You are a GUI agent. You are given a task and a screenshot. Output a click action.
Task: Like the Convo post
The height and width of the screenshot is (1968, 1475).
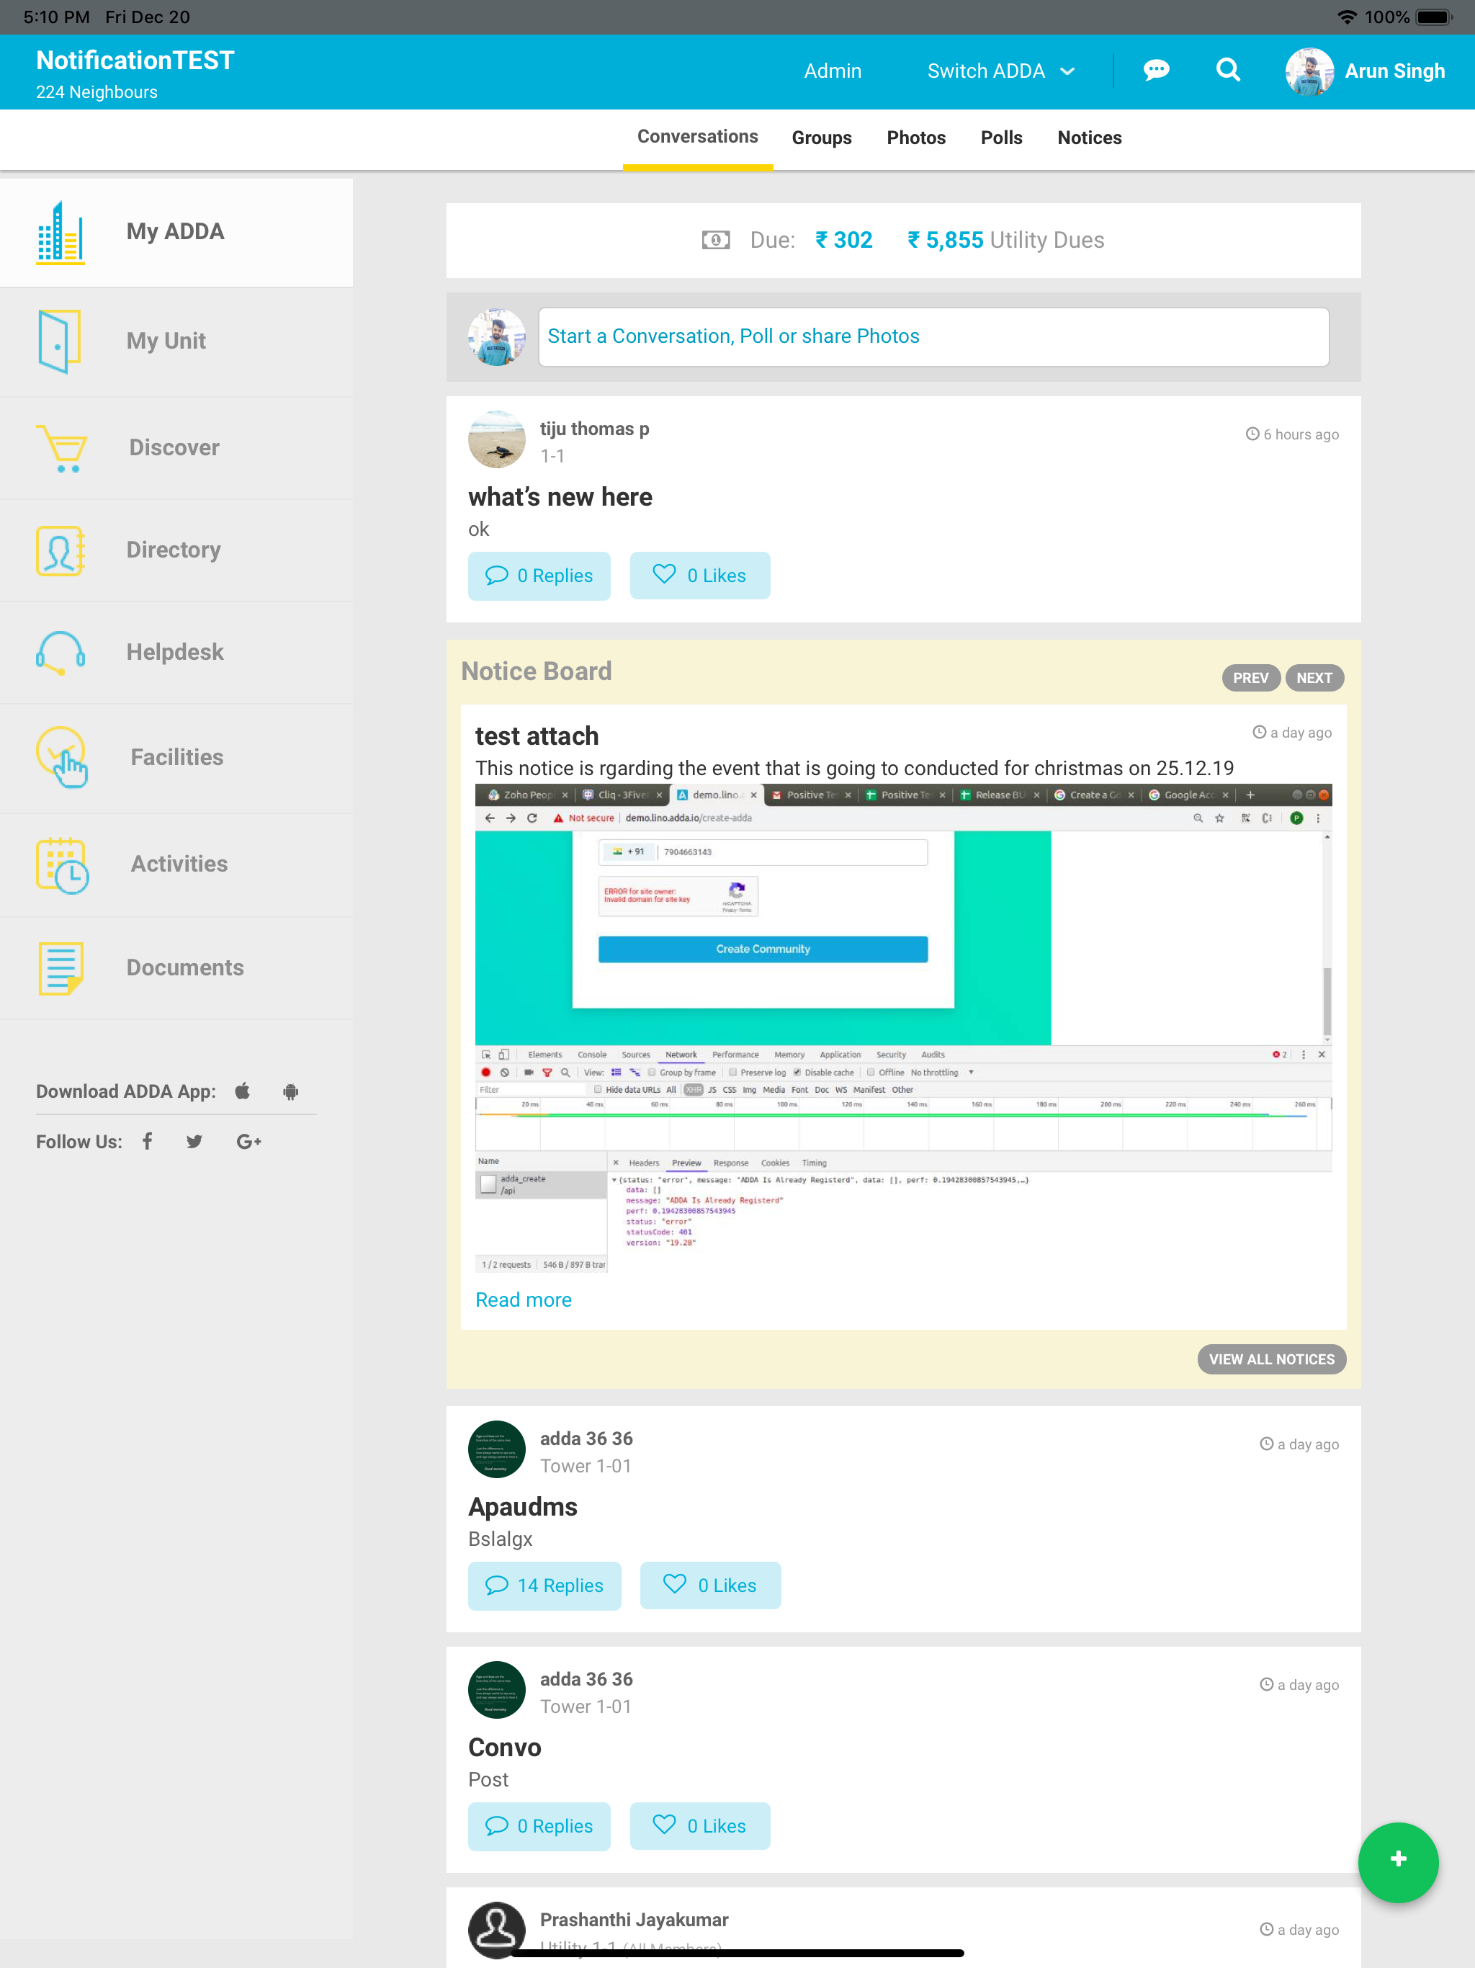pyautogui.click(x=699, y=1825)
